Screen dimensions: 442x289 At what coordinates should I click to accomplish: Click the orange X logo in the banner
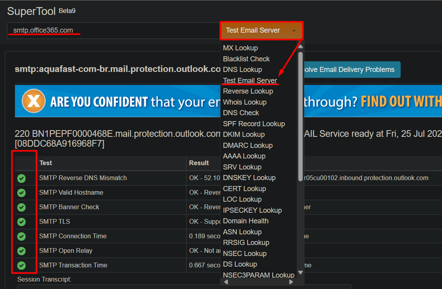click(x=33, y=101)
